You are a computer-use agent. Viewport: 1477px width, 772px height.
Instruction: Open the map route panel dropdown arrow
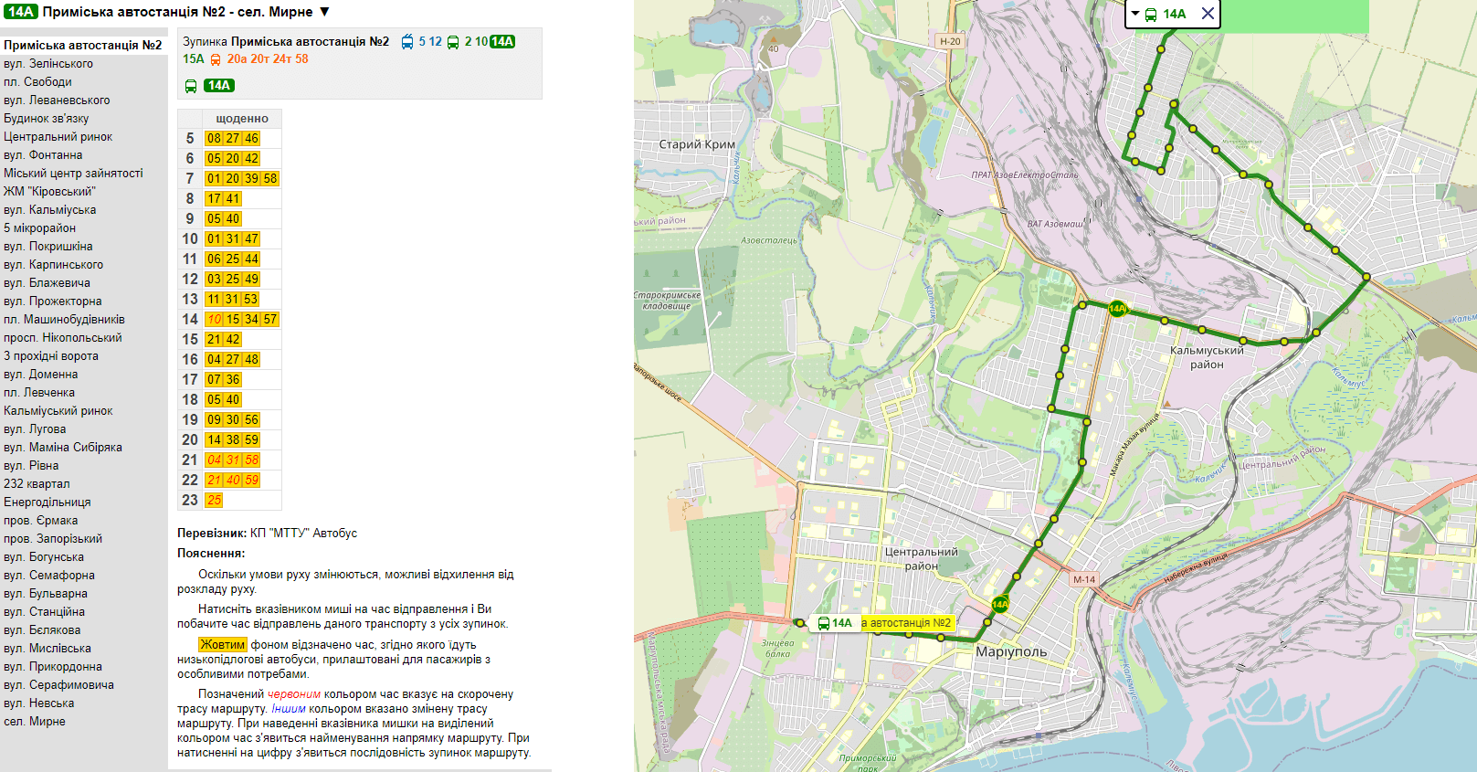(1135, 14)
